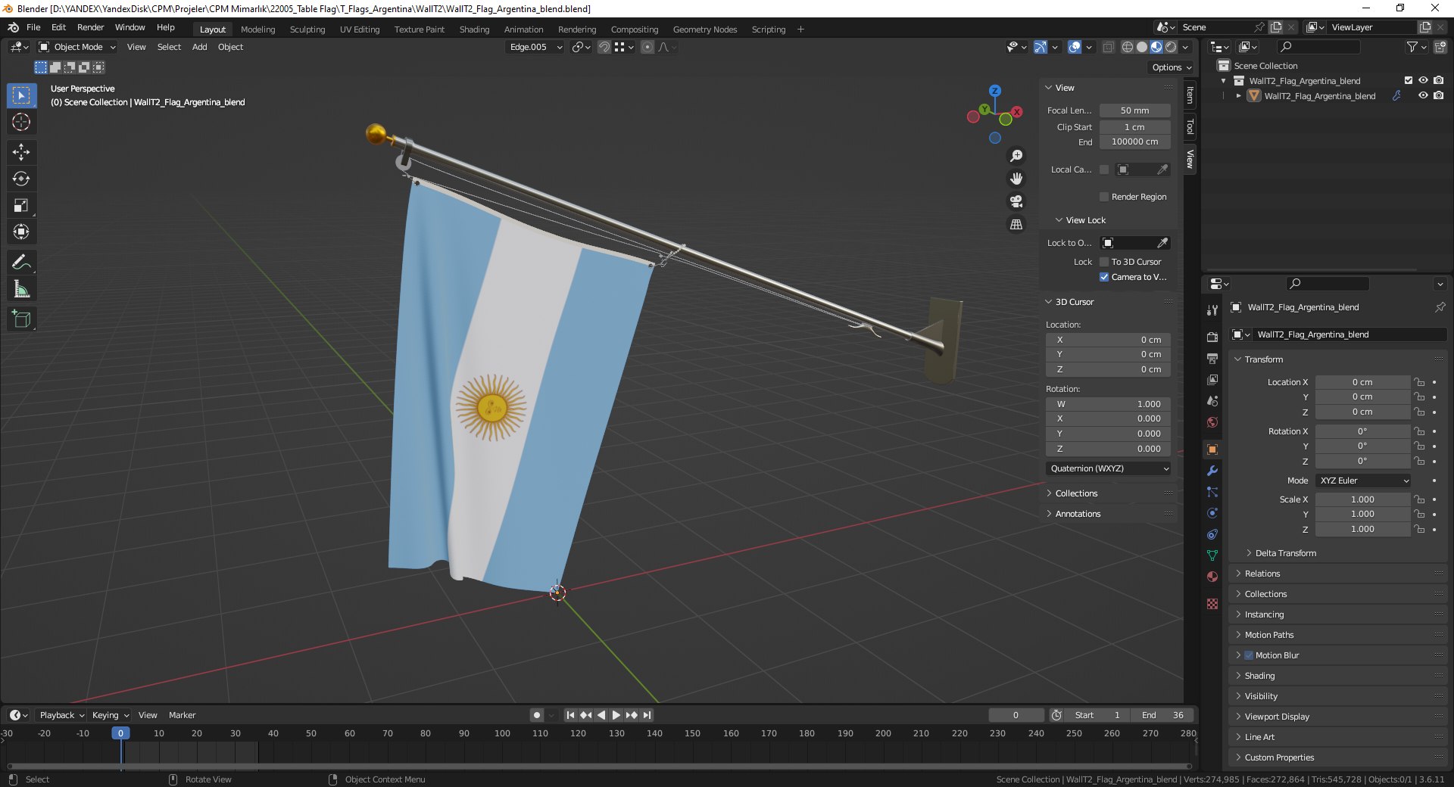Image resolution: width=1454 pixels, height=787 pixels.
Task: Select the Measure tool
Action: (21, 289)
